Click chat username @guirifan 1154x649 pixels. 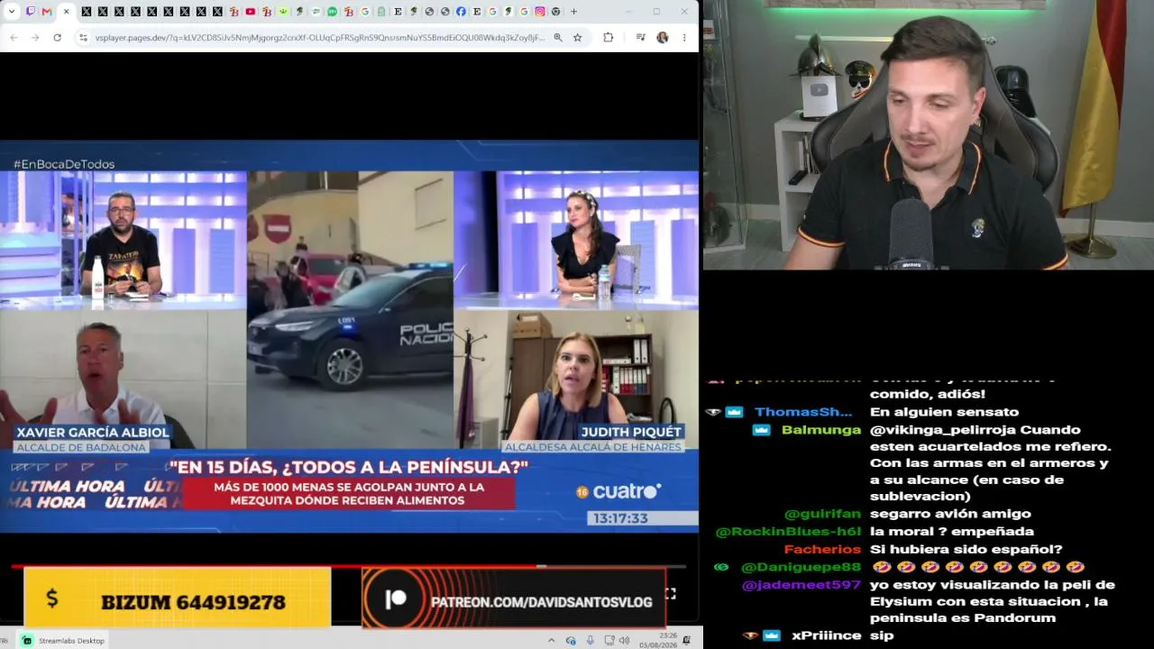[822, 514]
